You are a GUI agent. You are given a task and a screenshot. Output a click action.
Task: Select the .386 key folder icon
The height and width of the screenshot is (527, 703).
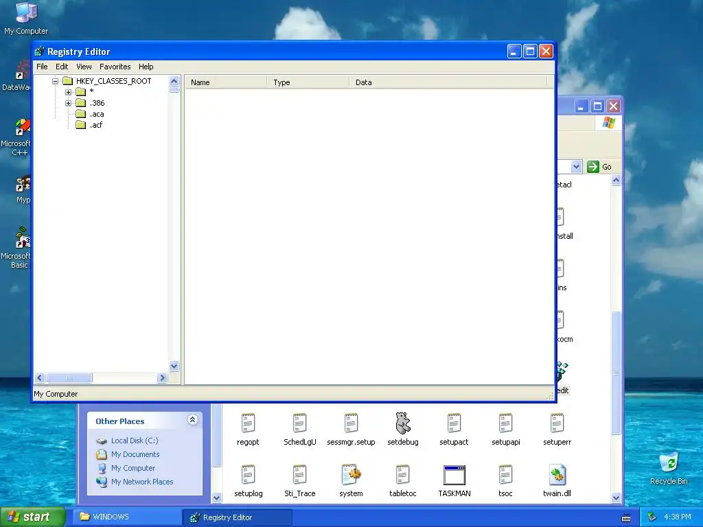point(81,103)
